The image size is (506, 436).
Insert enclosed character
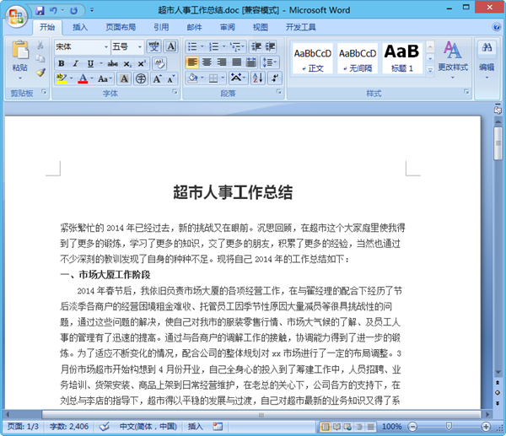(140, 78)
